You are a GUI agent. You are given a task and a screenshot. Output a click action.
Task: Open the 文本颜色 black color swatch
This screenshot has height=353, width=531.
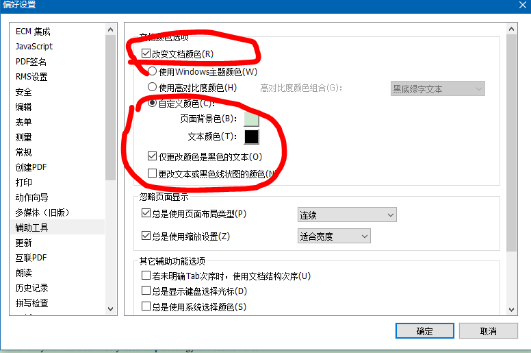pos(251,136)
